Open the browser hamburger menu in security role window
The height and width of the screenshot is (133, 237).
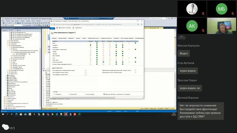141,24
